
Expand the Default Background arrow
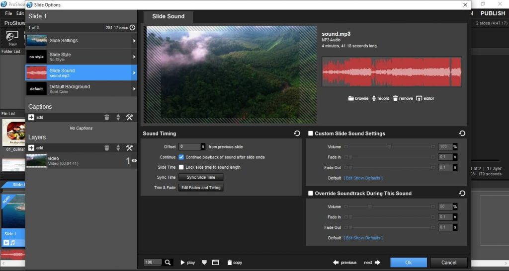point(134,89)
